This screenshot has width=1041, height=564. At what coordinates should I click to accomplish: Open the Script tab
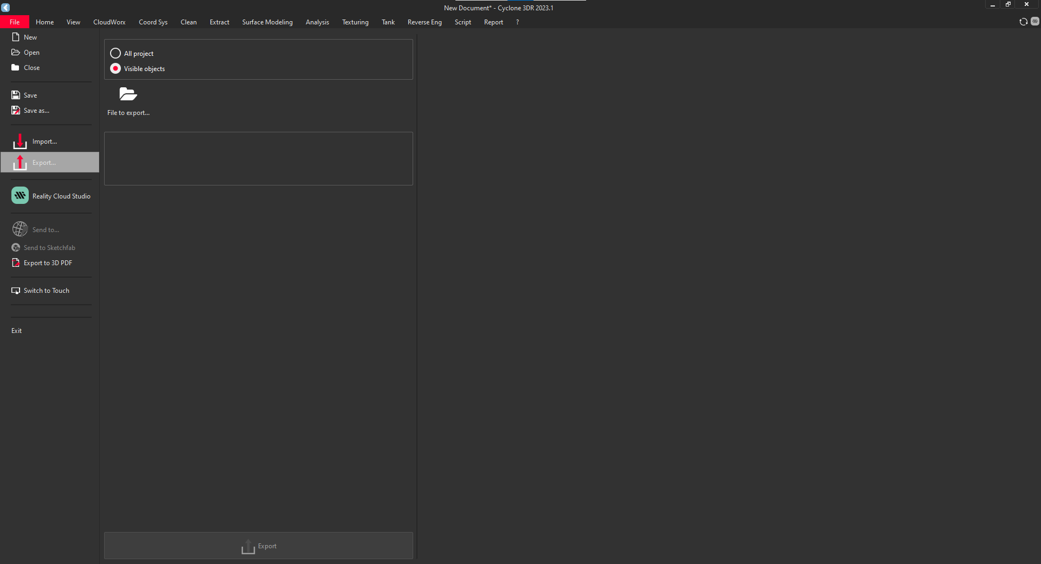463,22
